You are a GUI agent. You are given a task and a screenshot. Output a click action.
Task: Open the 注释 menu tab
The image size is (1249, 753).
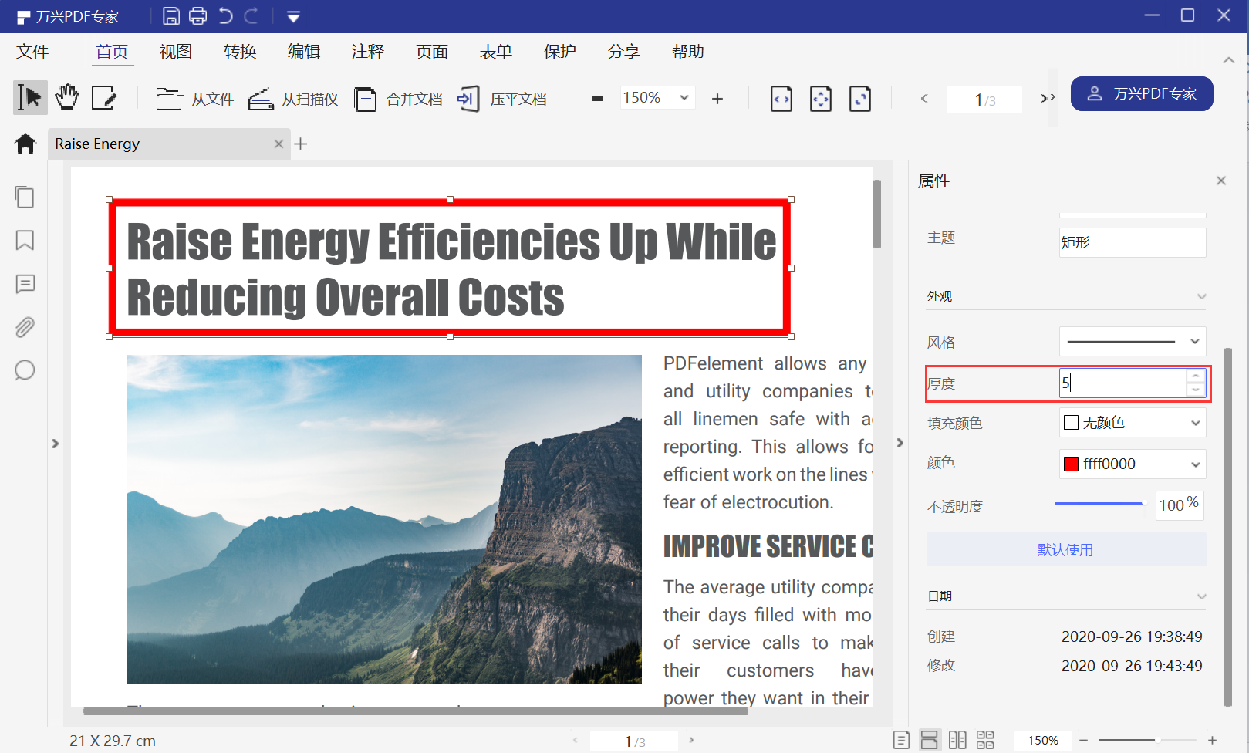point(367,52)
